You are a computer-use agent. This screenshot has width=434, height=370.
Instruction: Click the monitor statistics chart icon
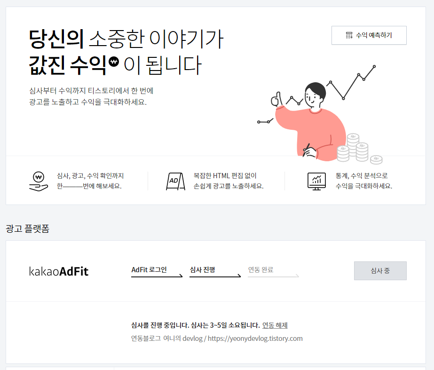point(316,181)
